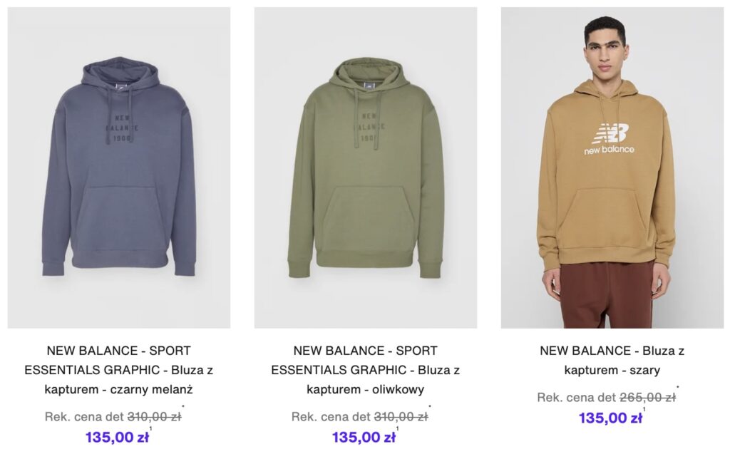Click the chest print on the olive hoodie

pyautogui.click(x=369, y=127)
